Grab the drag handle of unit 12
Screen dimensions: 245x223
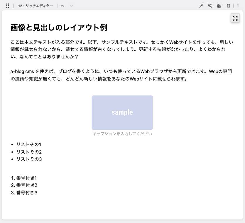[x=8, y=6]
